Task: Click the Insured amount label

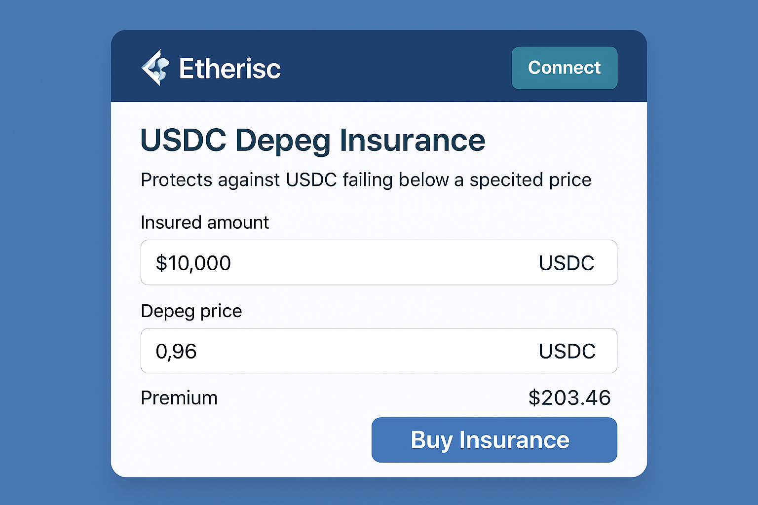Action: click(x=205, y=222)
